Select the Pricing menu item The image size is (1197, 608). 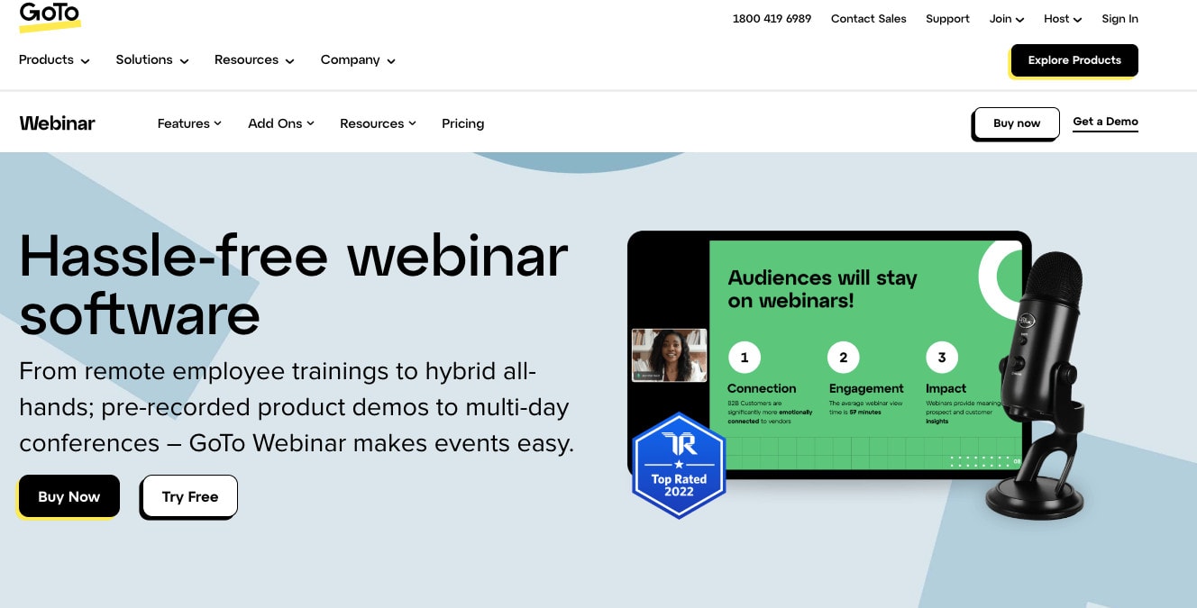[x=462, y=123]
